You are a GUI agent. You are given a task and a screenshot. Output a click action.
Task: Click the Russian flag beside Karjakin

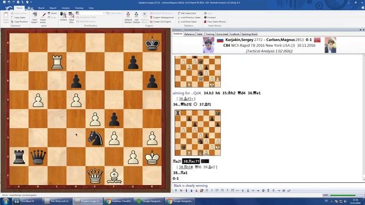click(x=220, y=40)
